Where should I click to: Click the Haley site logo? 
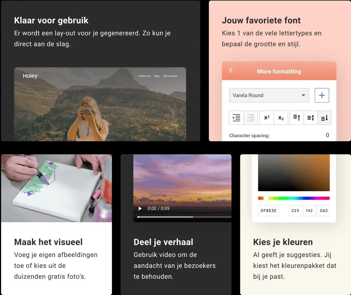[30, 76]
